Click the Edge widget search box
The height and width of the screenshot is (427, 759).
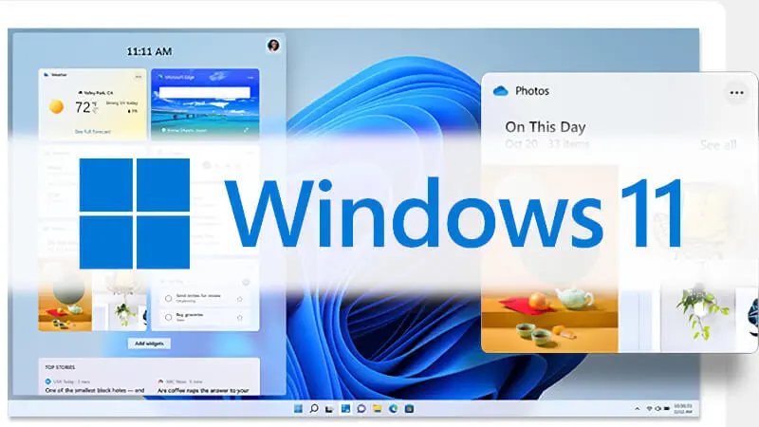205,92
